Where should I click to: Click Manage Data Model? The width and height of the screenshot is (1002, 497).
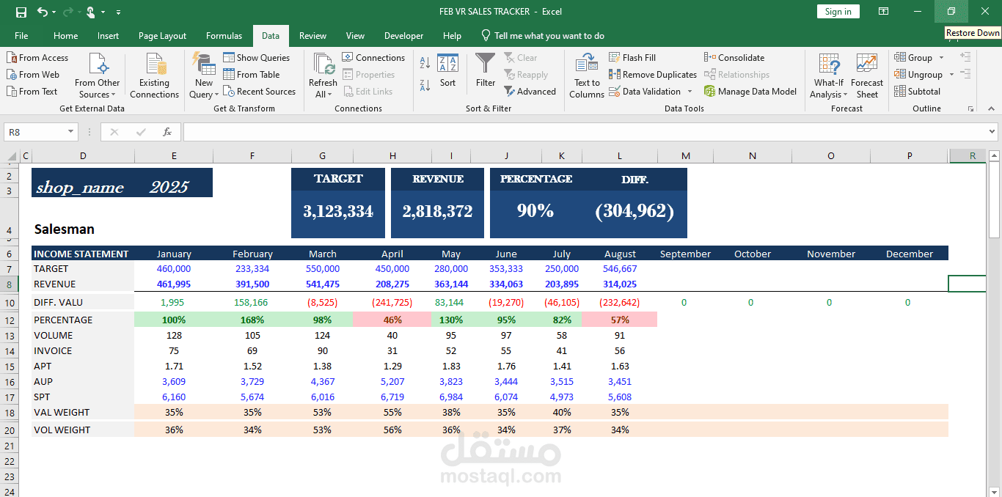[751, 91]
